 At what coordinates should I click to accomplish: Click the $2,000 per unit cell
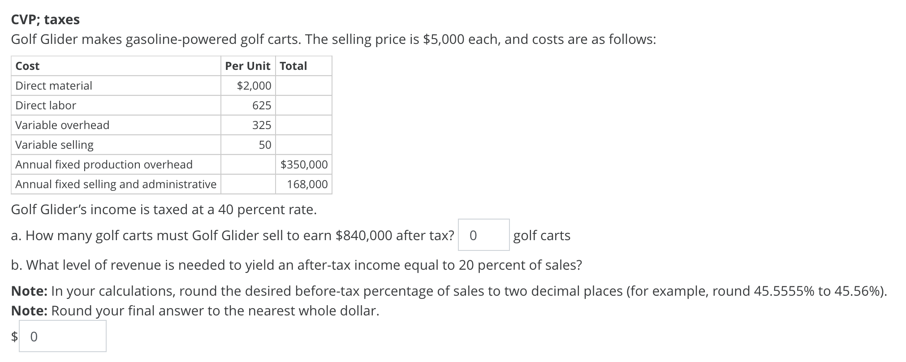coord(253,86)
